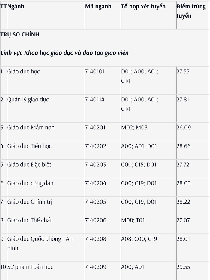Select 'Giáo dục công dân' row name
Image resolution: width=210 pixels, height=280 pixels.
30,183
